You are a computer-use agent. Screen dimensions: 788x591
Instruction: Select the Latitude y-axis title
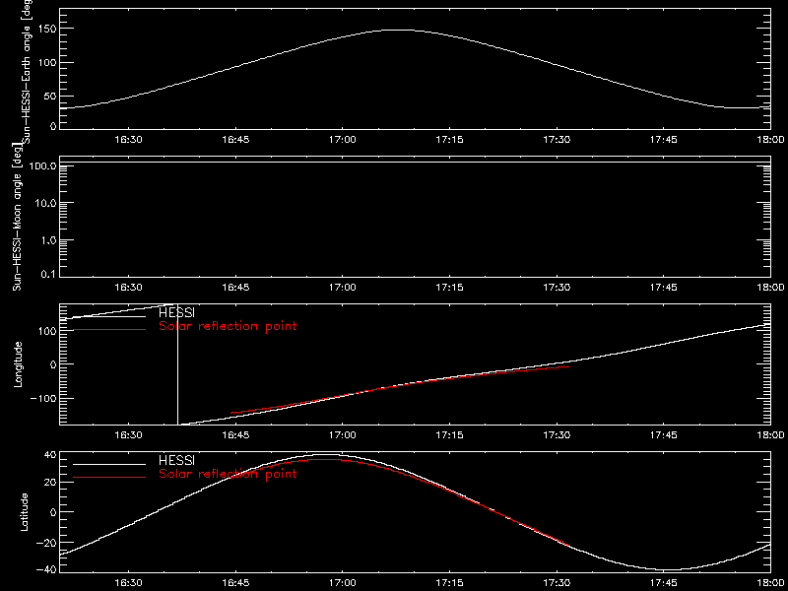(24, 512)
